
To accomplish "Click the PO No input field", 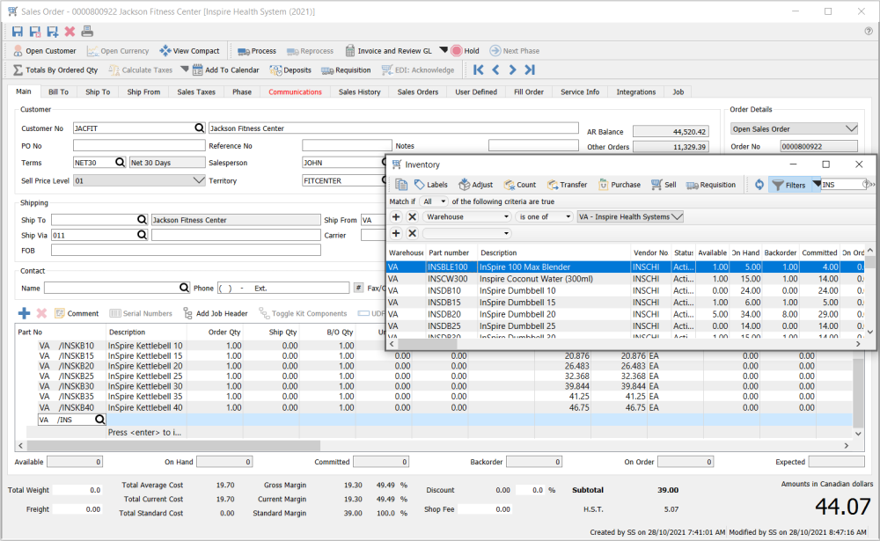I will click(x=138, y=145).
